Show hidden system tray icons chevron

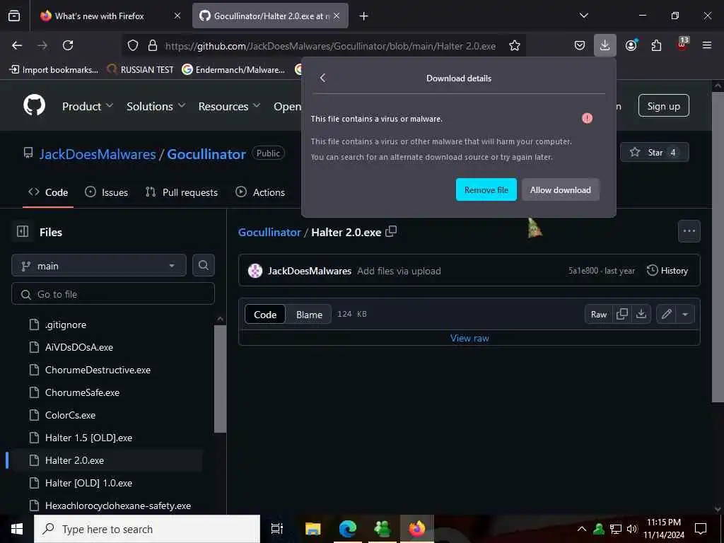(x=582, y=529)
